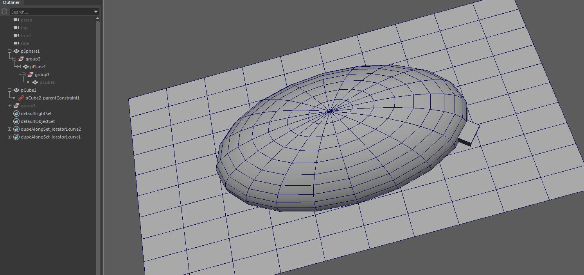Select the persp camera icon
584x275 pixels.
click(x=17, y=20)
